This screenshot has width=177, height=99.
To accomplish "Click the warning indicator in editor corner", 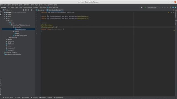I will pyautogui.click(x=169, y=13).
